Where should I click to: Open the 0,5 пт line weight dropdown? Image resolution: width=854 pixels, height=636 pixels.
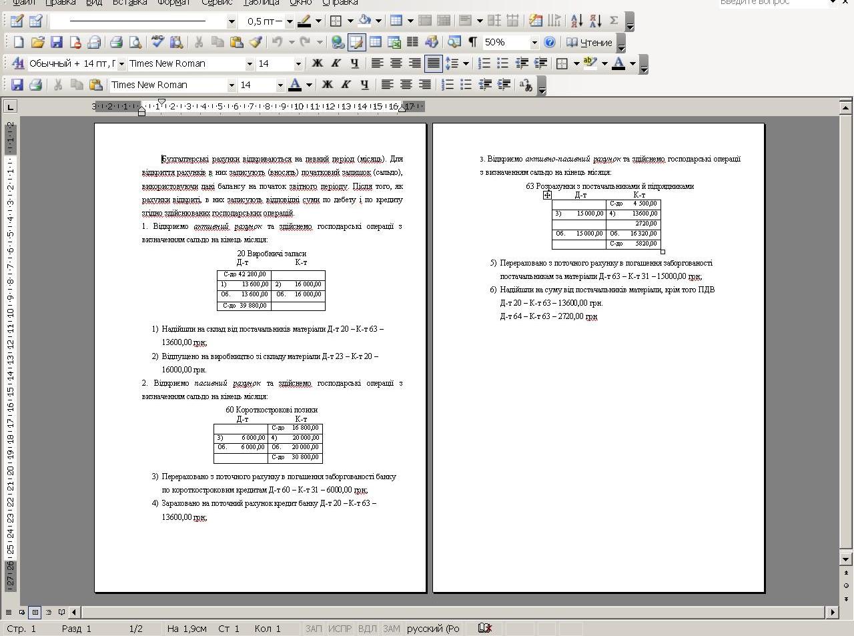290,21
